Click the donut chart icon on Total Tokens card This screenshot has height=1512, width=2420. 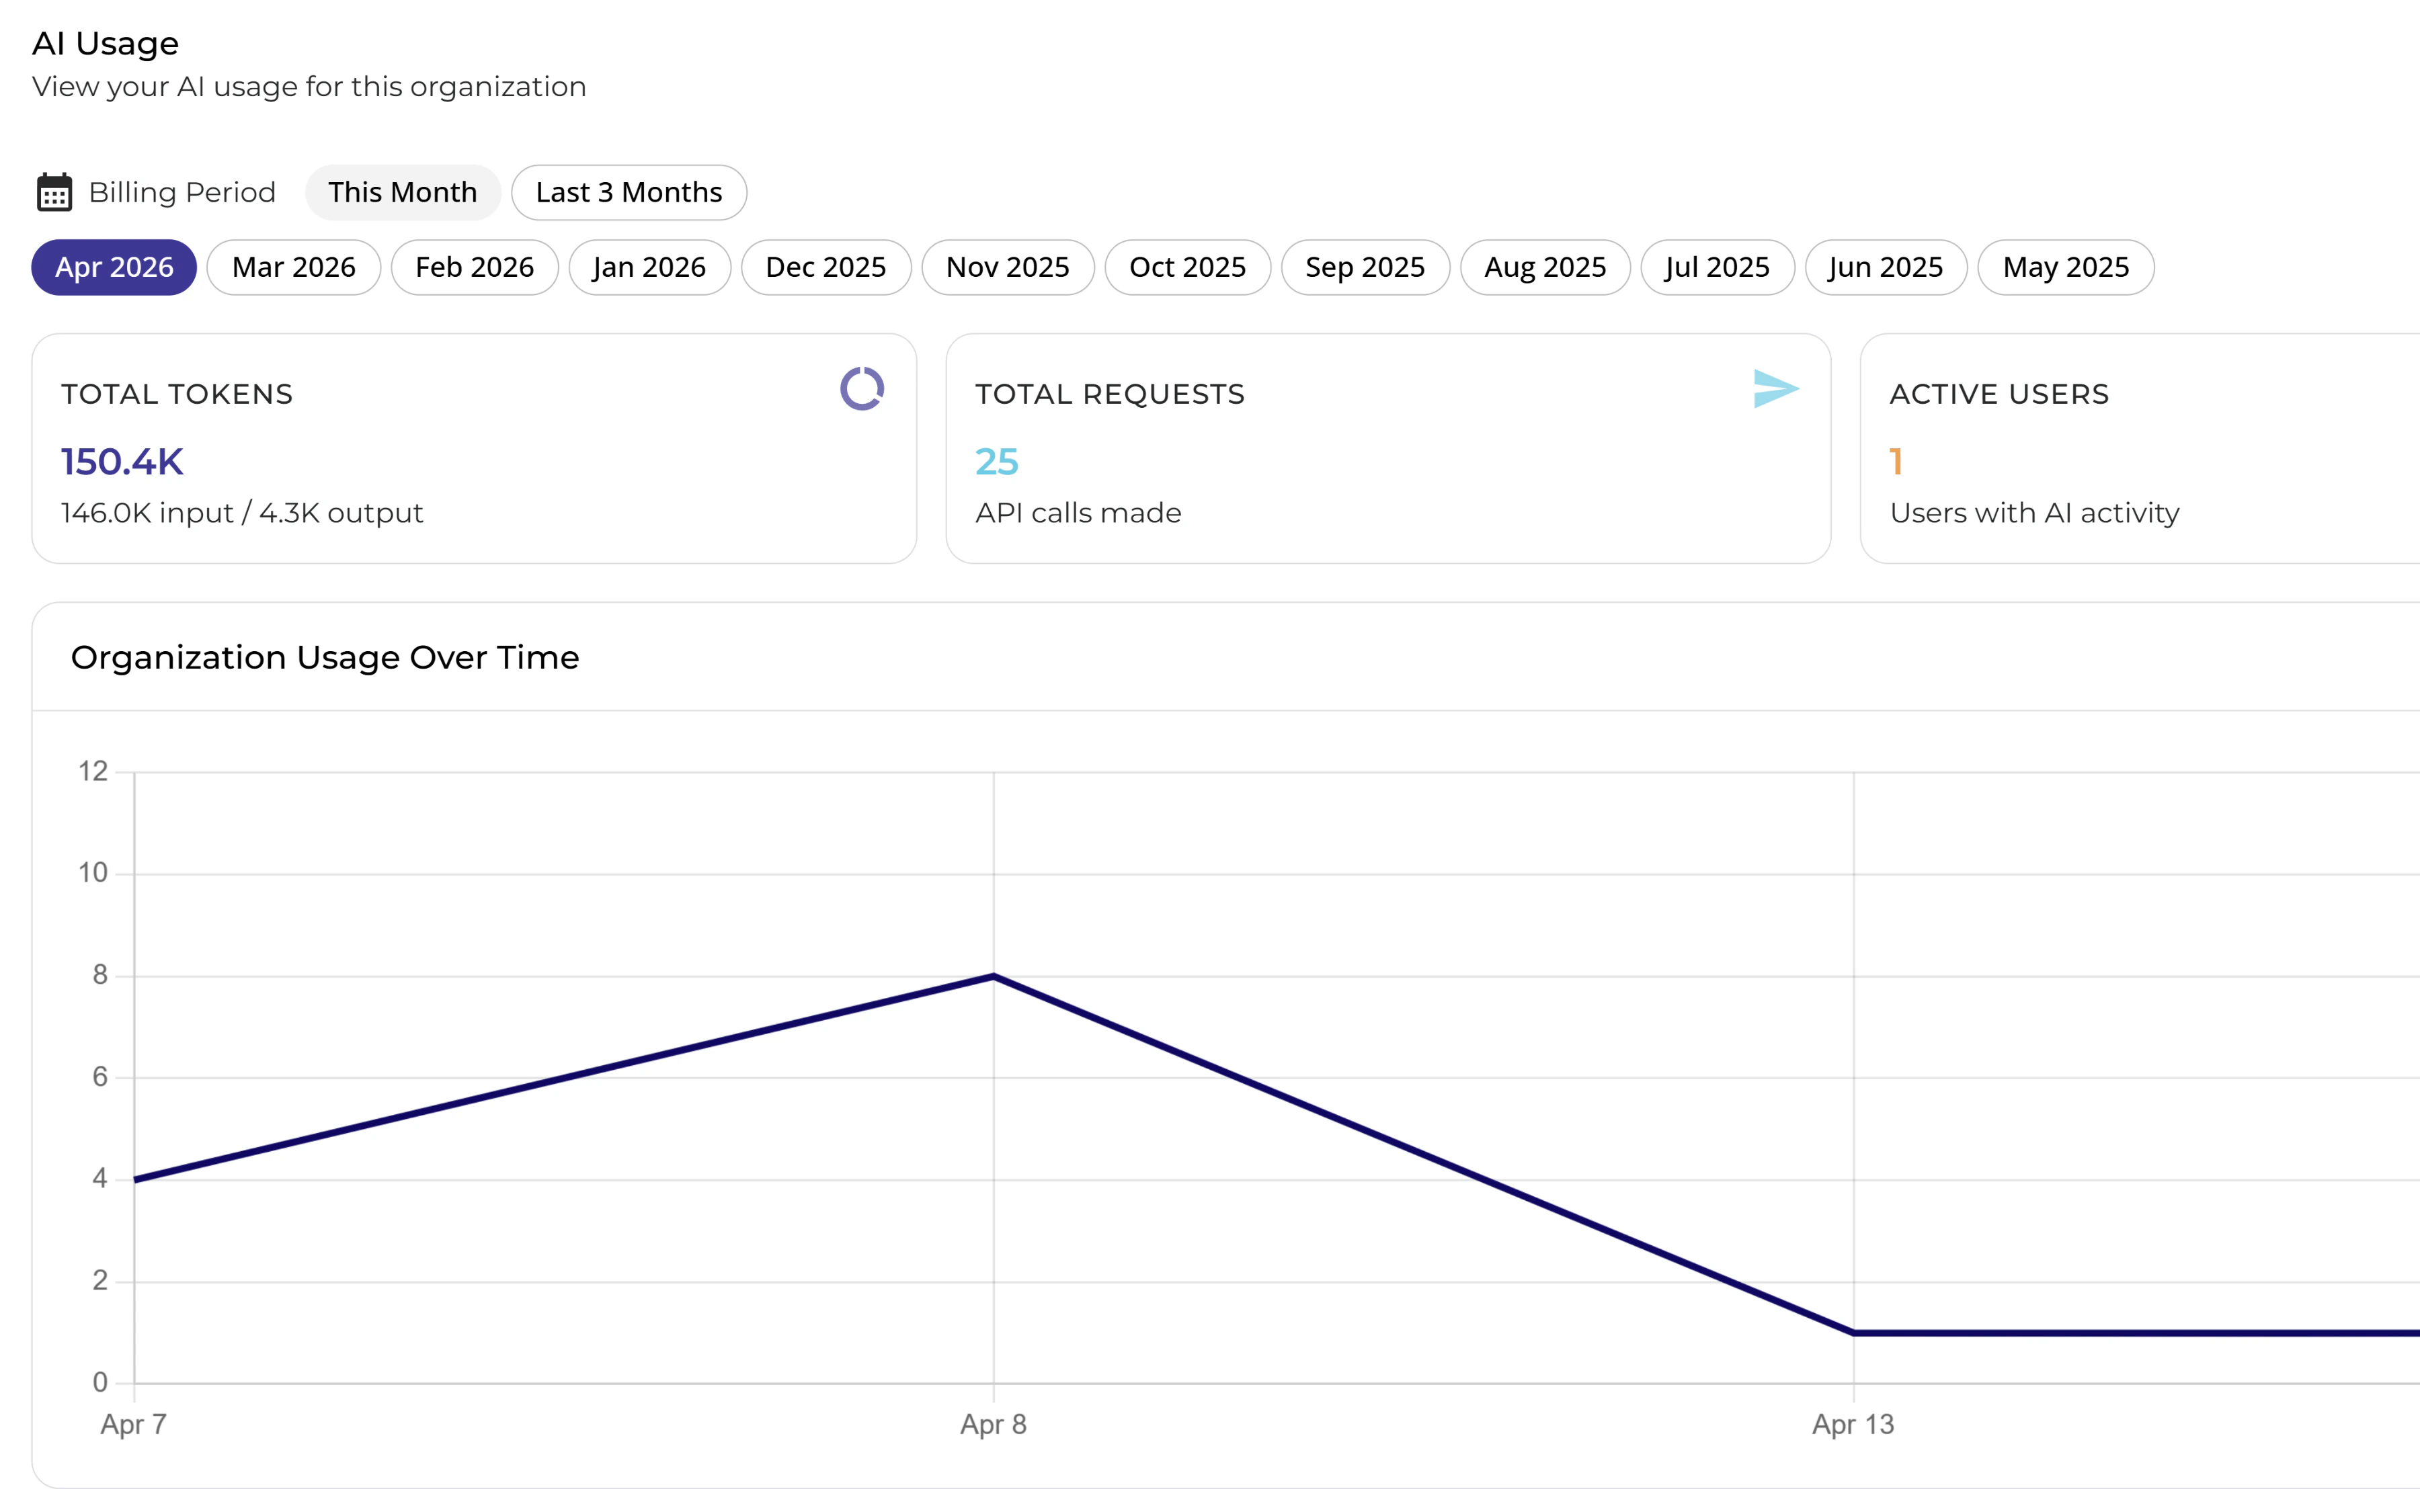coord(862,390)
